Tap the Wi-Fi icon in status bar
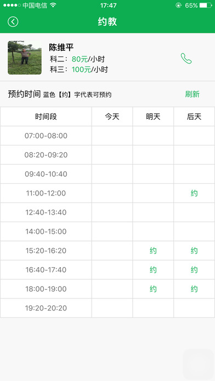This screenshot has height=381, width=215. pos(53,5)
